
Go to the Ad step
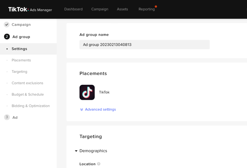15,117
